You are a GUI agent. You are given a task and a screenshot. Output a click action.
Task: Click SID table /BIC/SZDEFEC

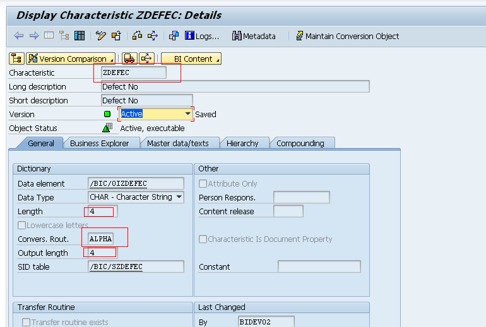coord(136,267)
